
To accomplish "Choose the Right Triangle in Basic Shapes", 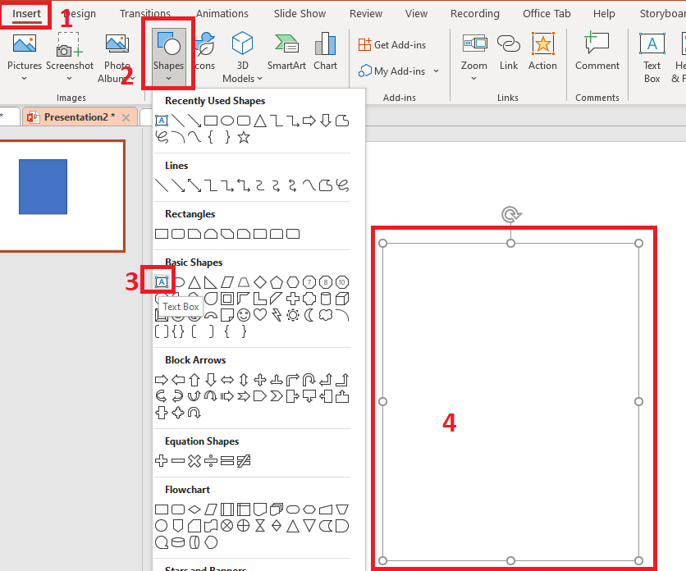I will click(211, 282).
